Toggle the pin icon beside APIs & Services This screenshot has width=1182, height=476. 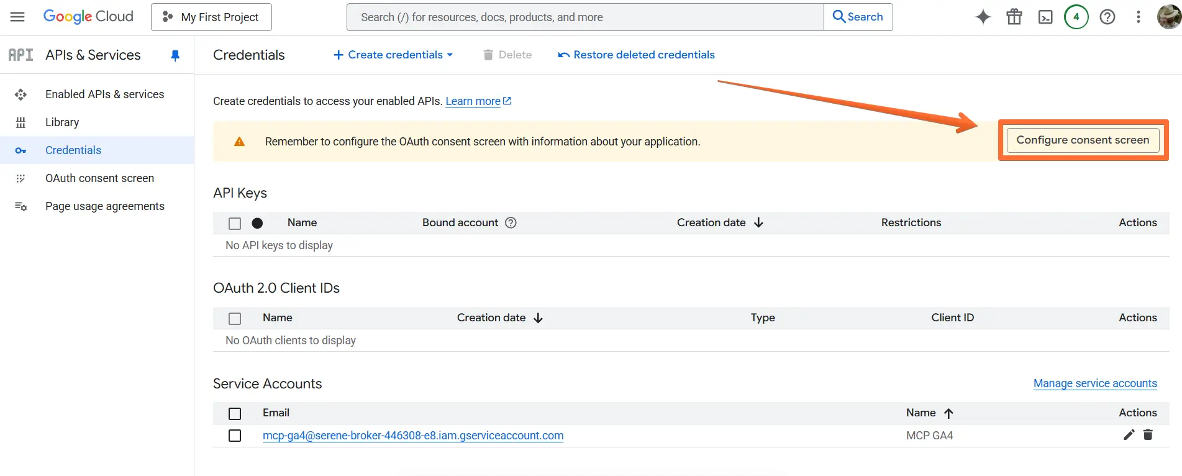pyautogui.click(x=175, y=55)
